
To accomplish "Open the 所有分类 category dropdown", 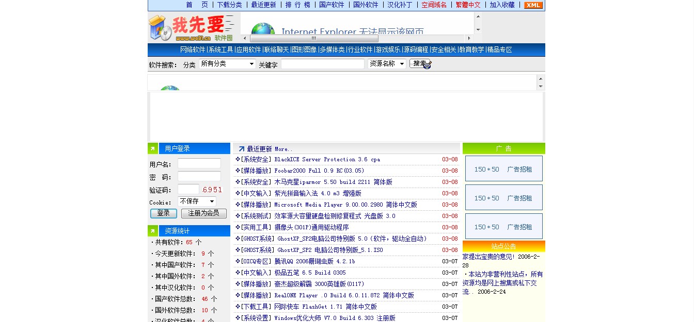I will pos(227,64).
